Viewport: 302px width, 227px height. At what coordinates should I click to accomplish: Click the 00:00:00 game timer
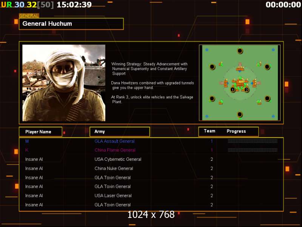284,5
